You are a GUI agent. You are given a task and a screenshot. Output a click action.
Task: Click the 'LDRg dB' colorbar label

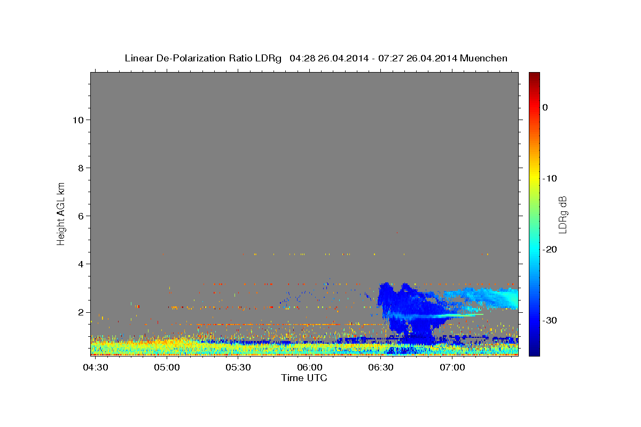(x=562, y=214)
